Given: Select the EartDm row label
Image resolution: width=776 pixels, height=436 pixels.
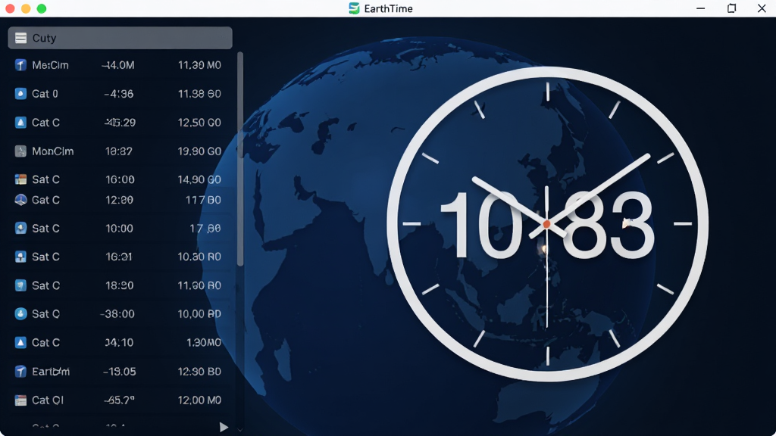Looking at the screenshot, I should pos(51,372).
